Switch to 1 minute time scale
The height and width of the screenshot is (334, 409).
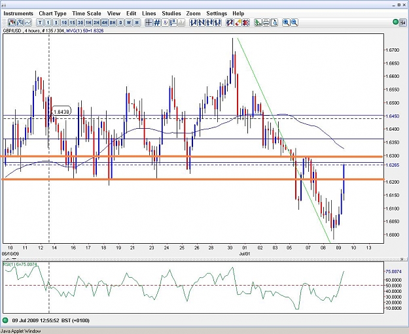tap(48, 23)
